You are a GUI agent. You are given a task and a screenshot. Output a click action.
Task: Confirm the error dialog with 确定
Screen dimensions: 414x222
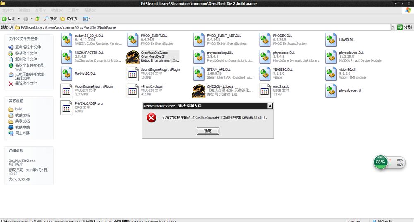208,131
